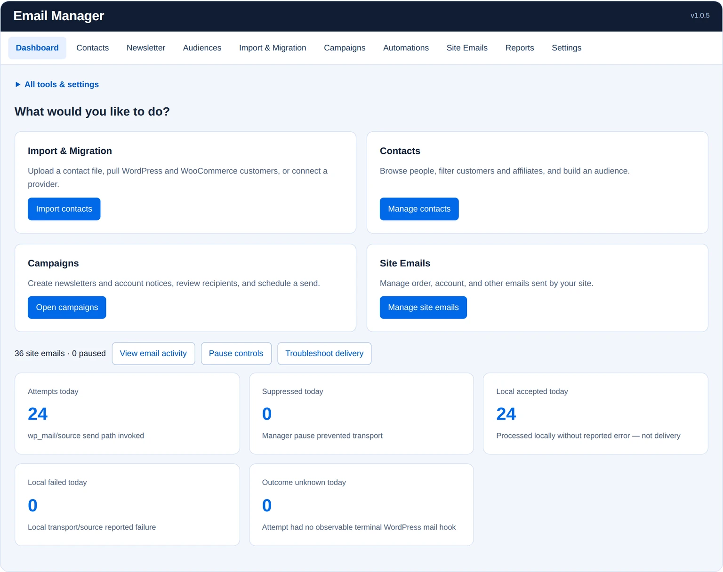Click the "What would you like to do?" heading
The image size is (723, 572).
click(x=92, y=111)
